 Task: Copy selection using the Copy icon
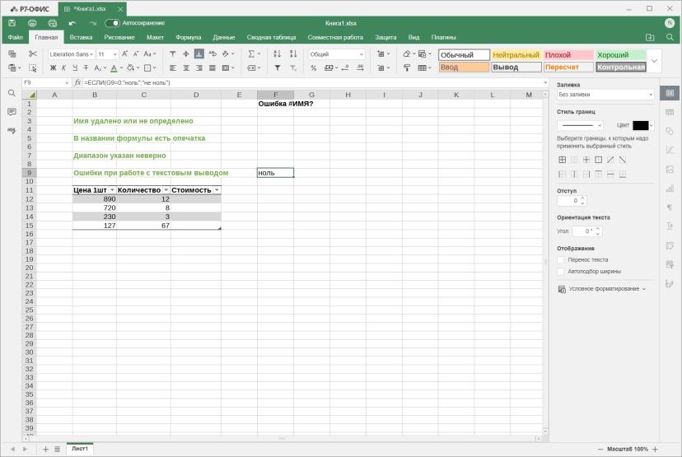point(12,54)
